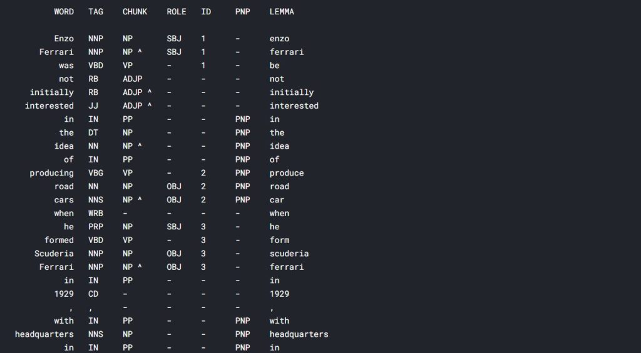The image size is (641, 353).
Task: Select the PRP tag
Action: point(96,227)
